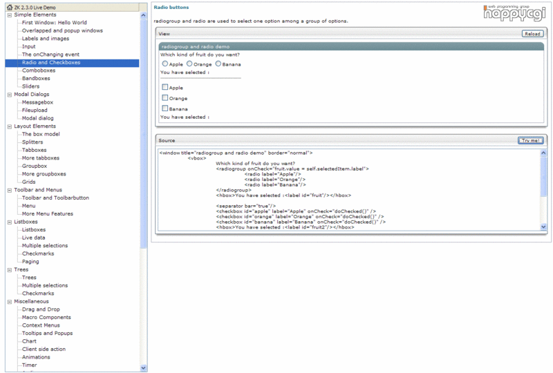
Task: Open the Timer demo
Action: 29,365
